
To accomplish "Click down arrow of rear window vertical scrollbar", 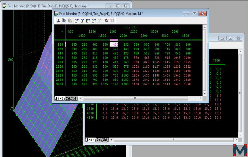I will click(240, 135).
